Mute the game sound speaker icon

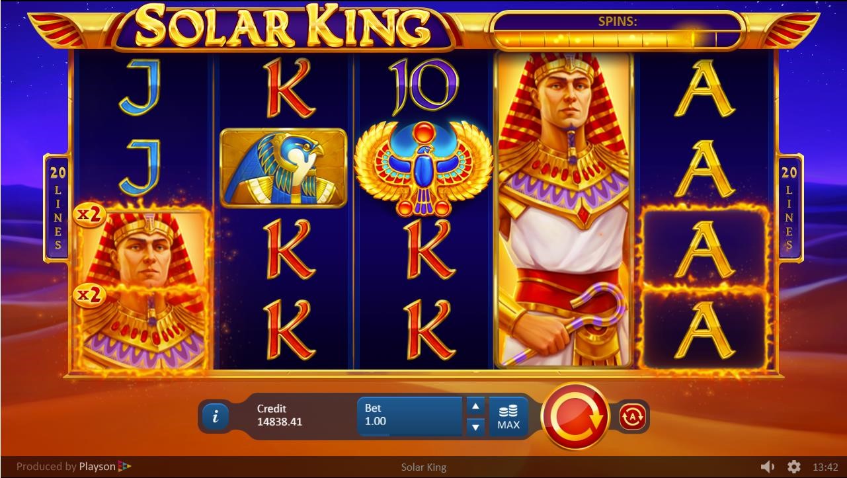pos(767,467)
